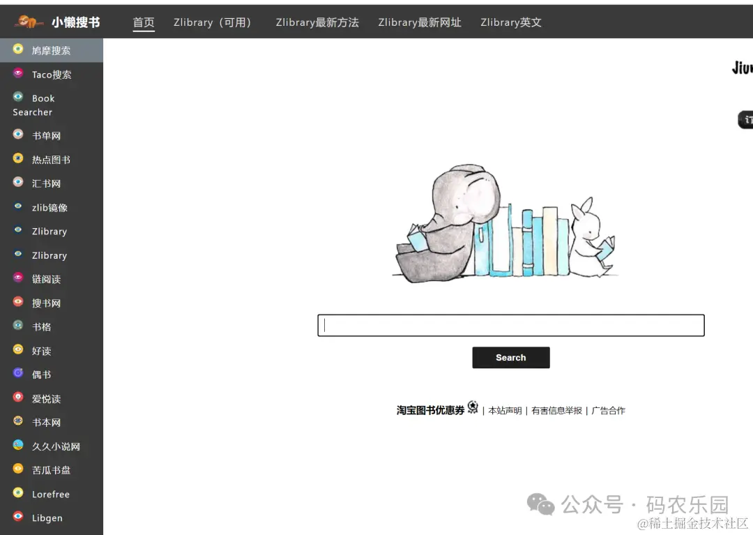The image size is (753, 535).
Task: Click the eye icon beside 链阅读
Action: coord(17,278)
